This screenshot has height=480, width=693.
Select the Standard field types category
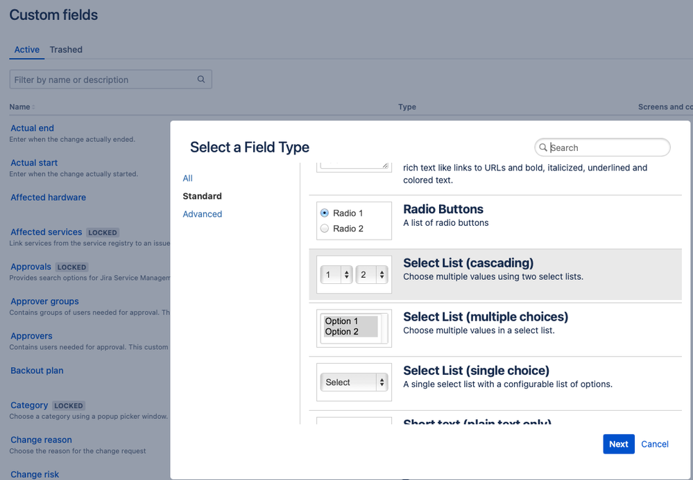coord(203,196)
